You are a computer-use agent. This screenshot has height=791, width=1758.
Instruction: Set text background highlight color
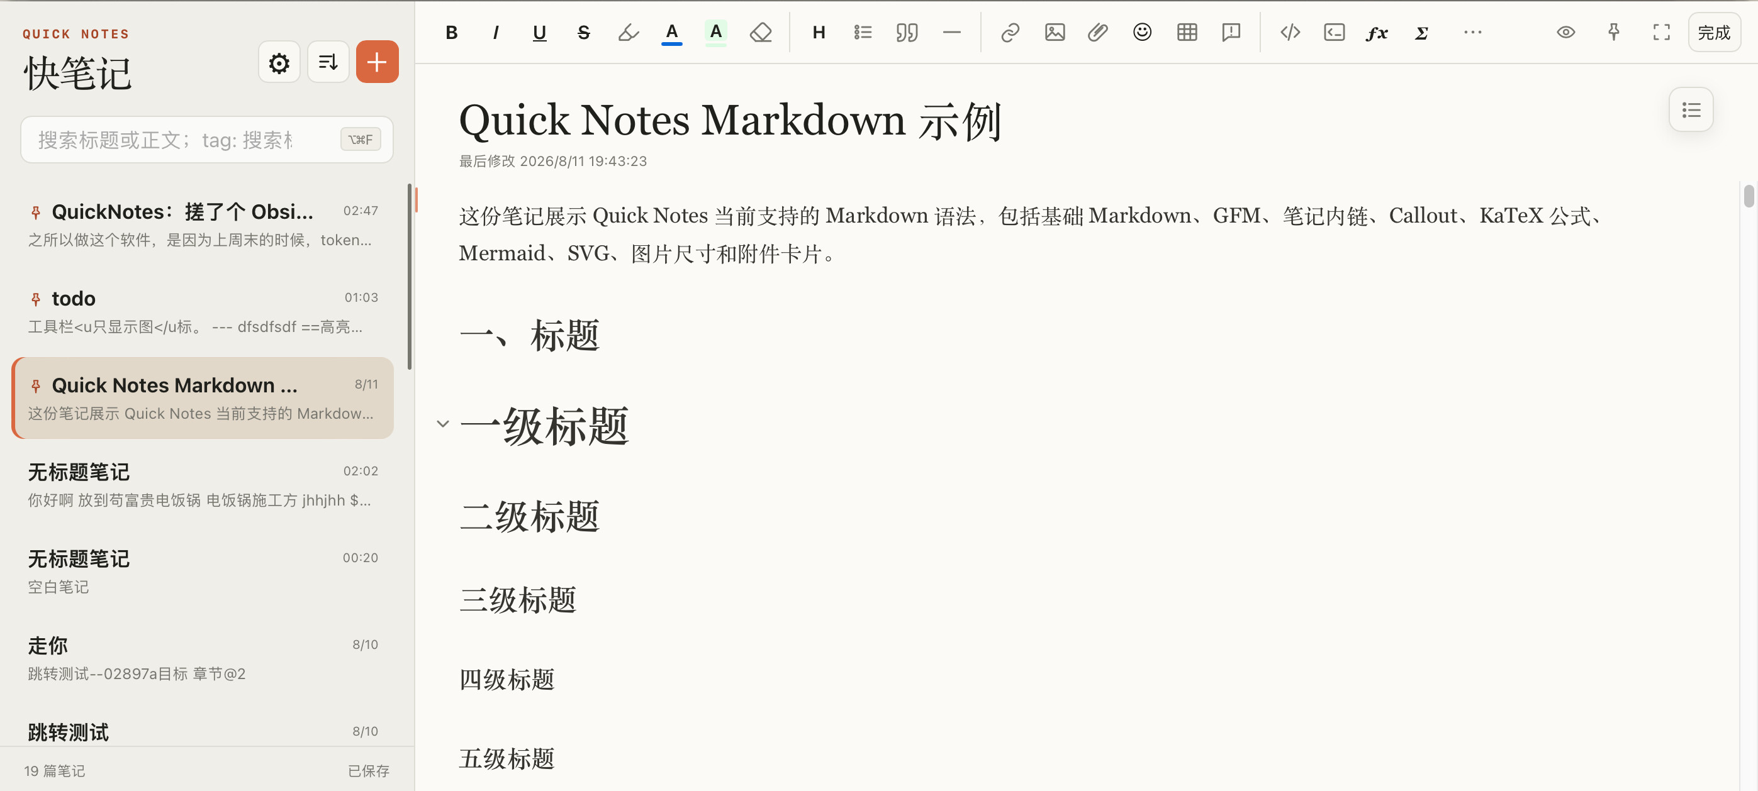716,32
